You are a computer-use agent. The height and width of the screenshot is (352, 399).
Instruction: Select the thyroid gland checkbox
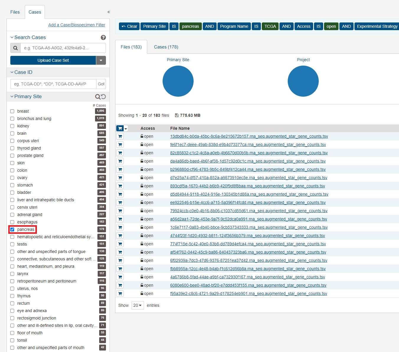(12, 148)
